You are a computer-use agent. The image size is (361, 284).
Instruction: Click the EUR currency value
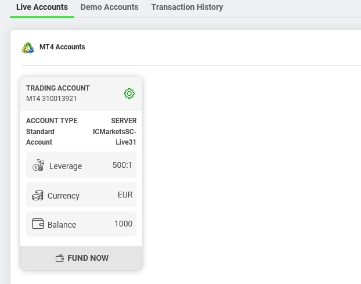(x=125, y=195)
